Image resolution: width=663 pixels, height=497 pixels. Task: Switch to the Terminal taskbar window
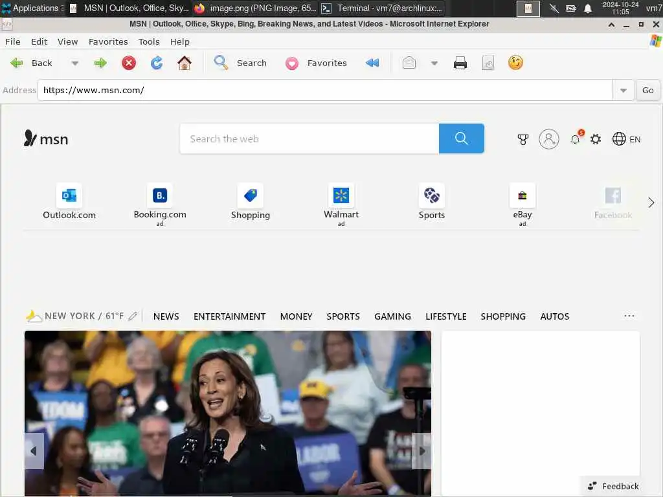382,8
